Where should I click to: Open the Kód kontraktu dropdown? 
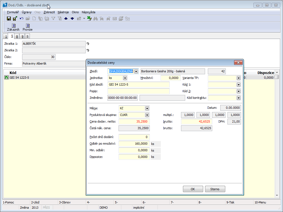click(239, 98)
